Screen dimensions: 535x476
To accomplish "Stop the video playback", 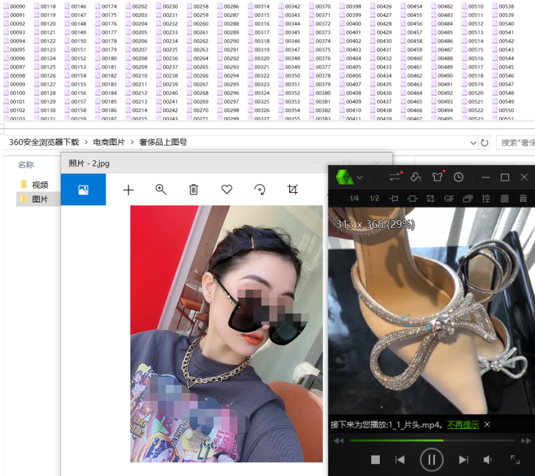I will click(x=375, y=460).
